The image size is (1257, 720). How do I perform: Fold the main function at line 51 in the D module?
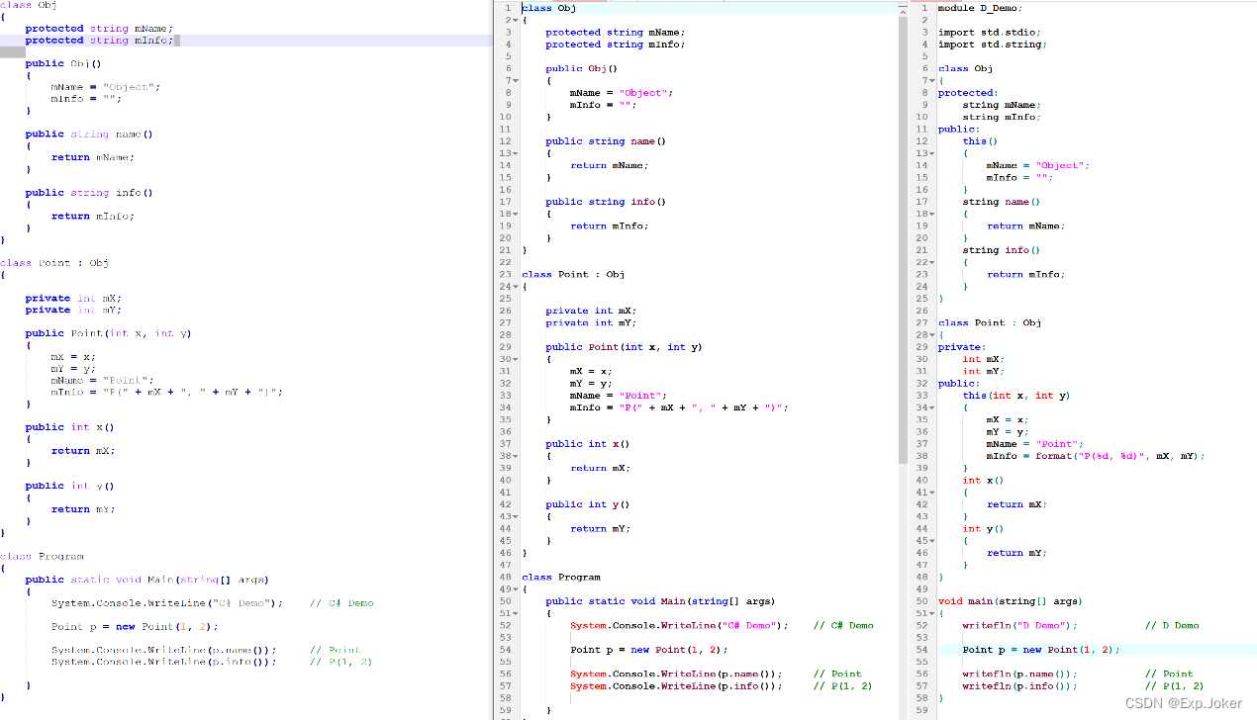931,613
